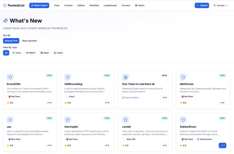Image resolution: width=234 pixels, height=154 pixels.
Task: Click the uac shield icon
Action: [x=10, y=120]
